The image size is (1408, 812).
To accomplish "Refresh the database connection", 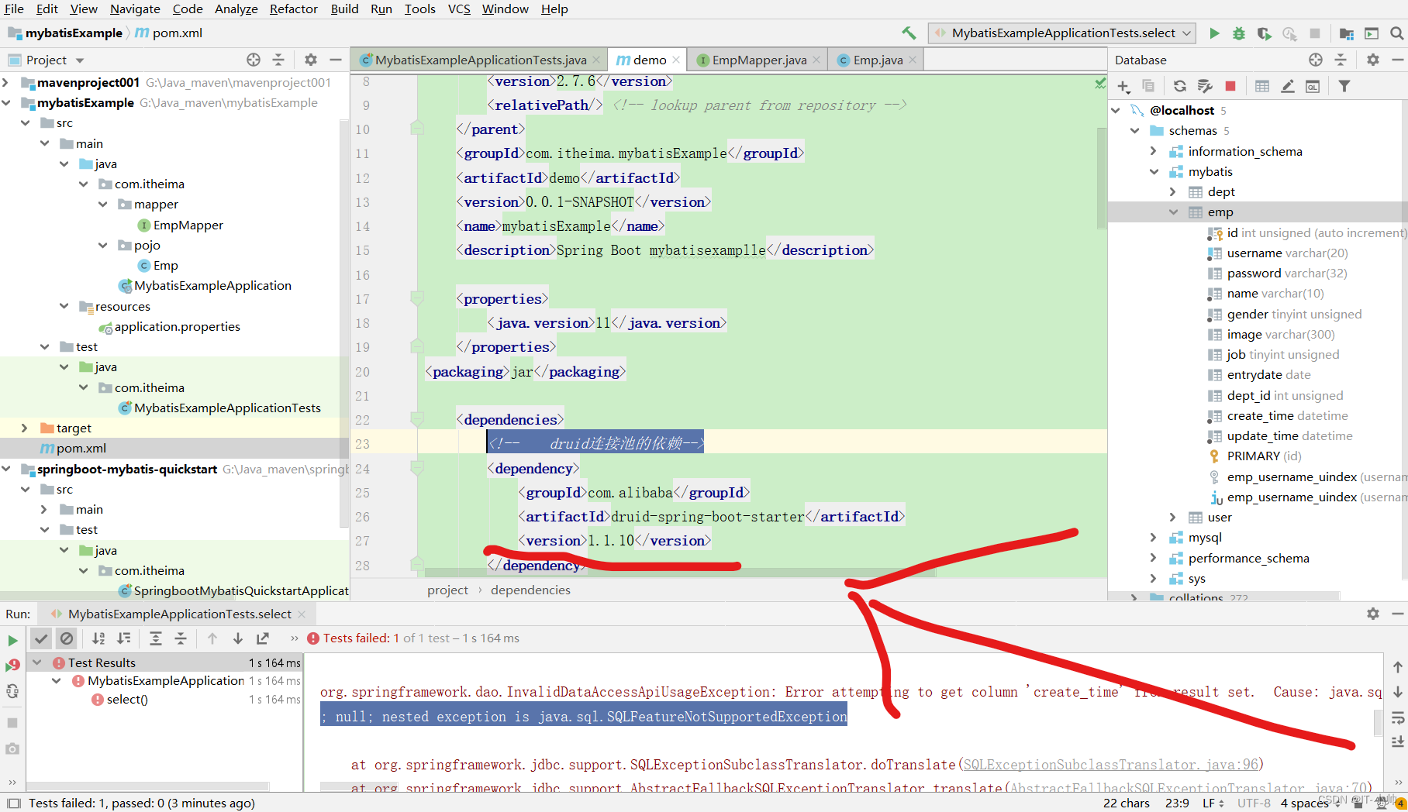I will point(1179,86).
